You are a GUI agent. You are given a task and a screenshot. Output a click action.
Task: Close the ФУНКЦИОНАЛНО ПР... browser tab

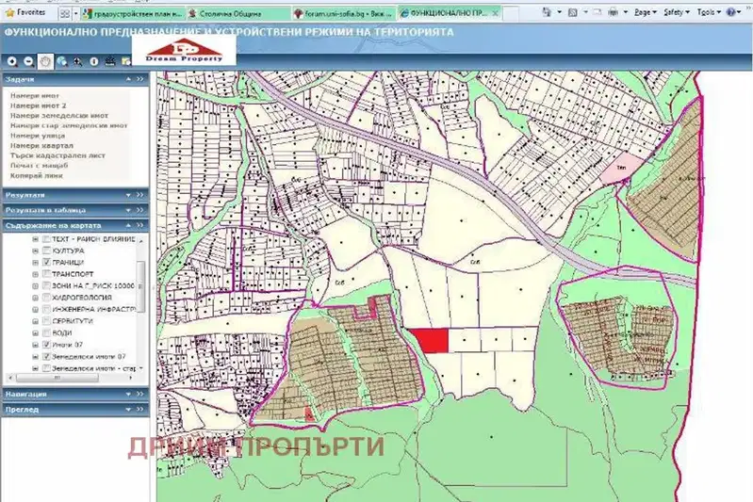pyautogui.click(x=495, y=13)
